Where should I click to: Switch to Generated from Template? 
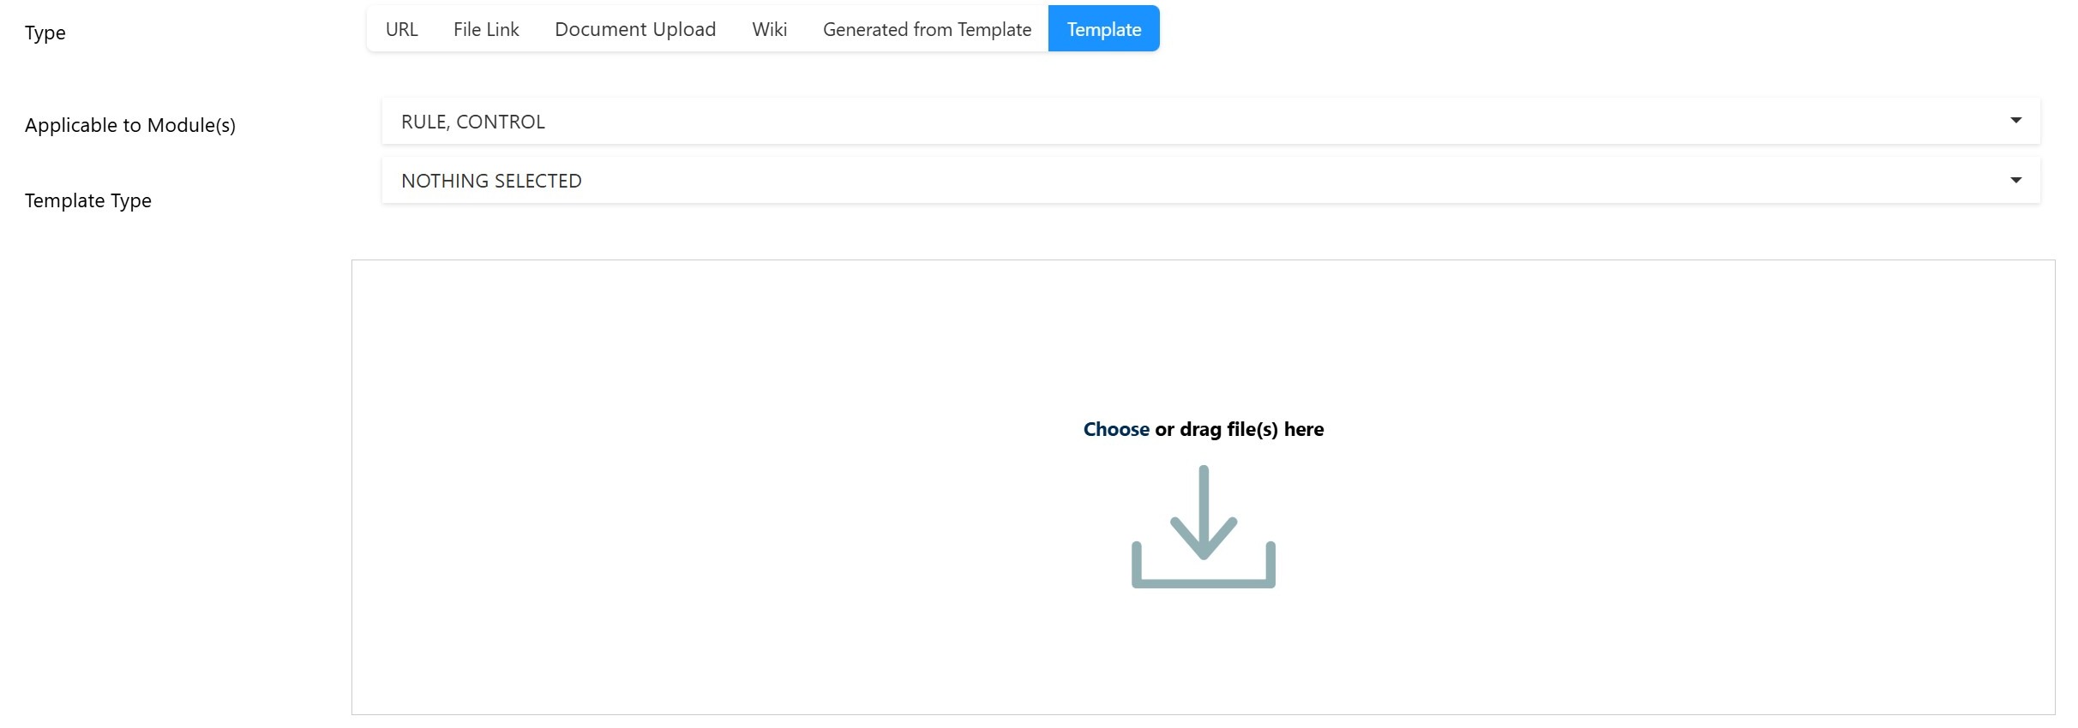(x=927, y=29)
